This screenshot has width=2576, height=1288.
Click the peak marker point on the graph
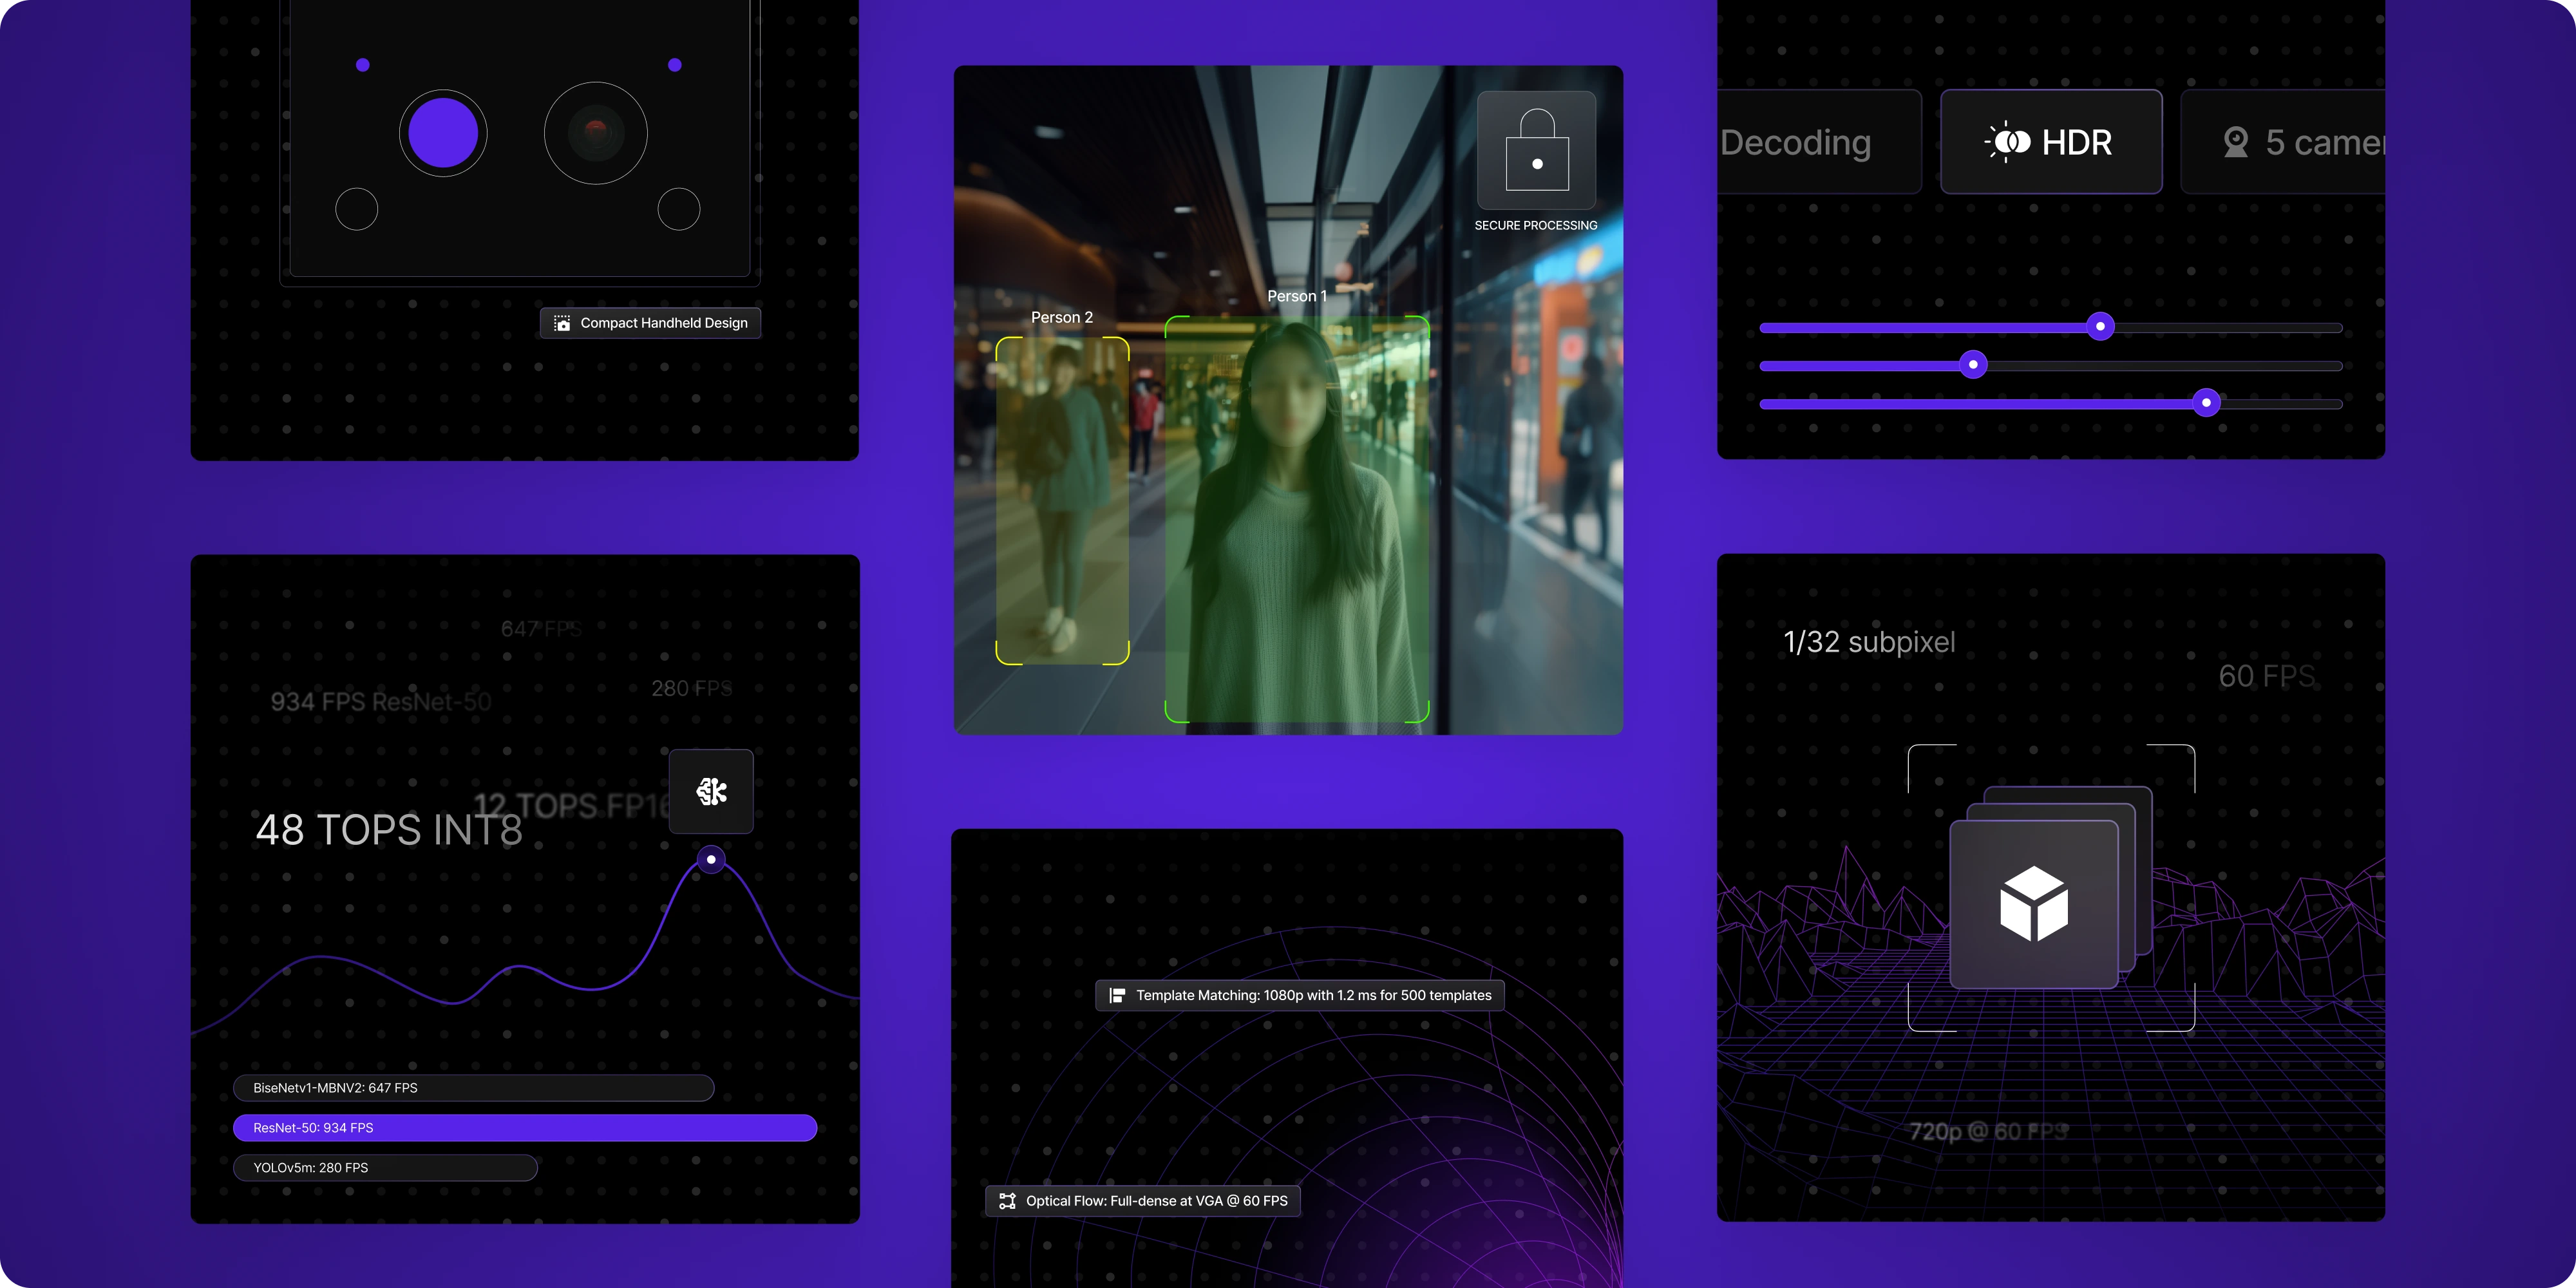point(711,859)
